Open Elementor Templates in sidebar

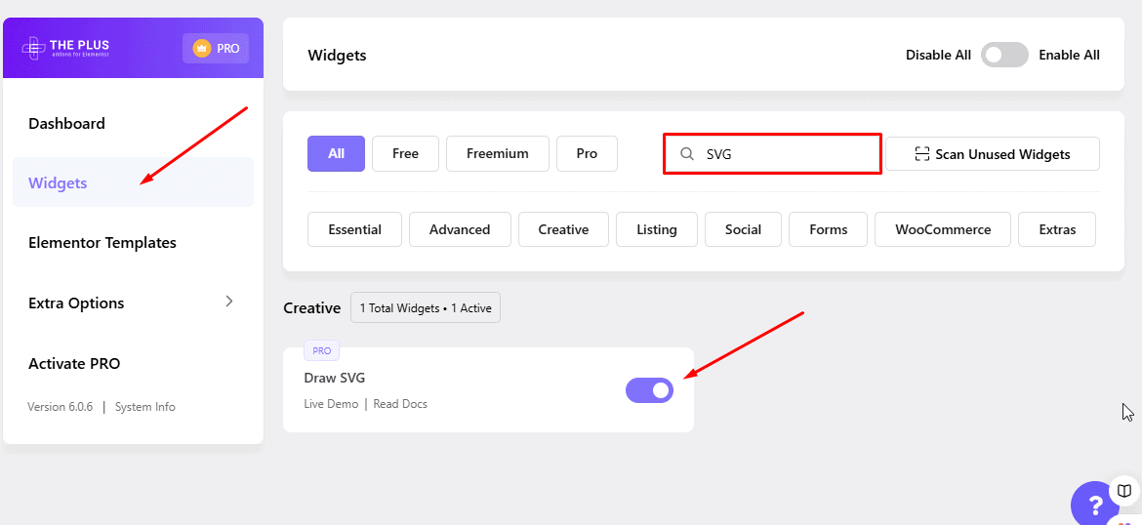[102, 243]
